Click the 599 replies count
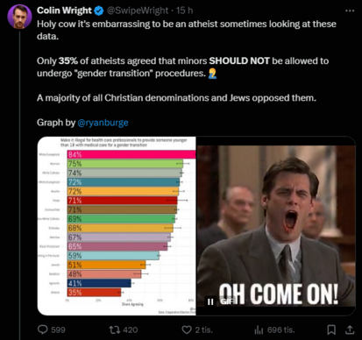Viewport: 362px width, 340px height. point(58,329)
